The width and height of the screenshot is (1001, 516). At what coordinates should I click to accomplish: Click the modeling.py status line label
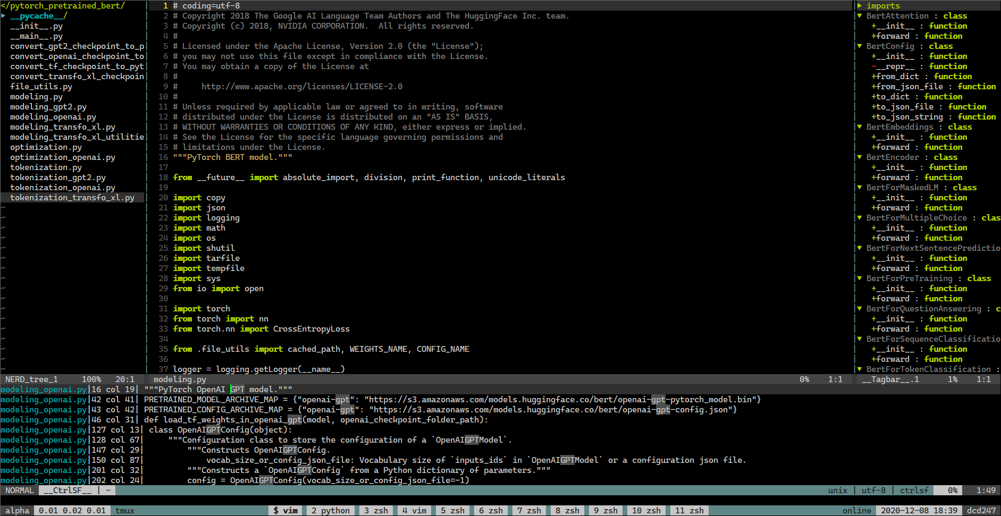[x=180, y=379]
